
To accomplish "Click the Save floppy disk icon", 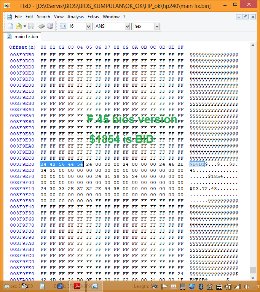I will pyautogui.click(x=30, y=26).
